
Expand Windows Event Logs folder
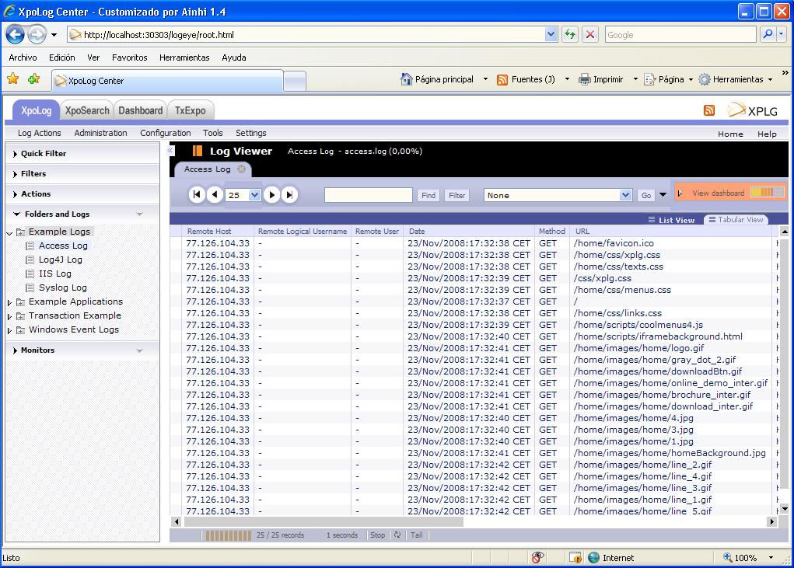[9, 331]
